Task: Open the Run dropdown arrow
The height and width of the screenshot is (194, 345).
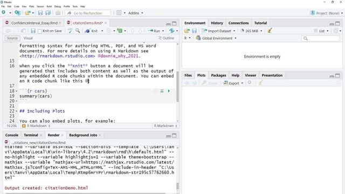Action: 163,31
